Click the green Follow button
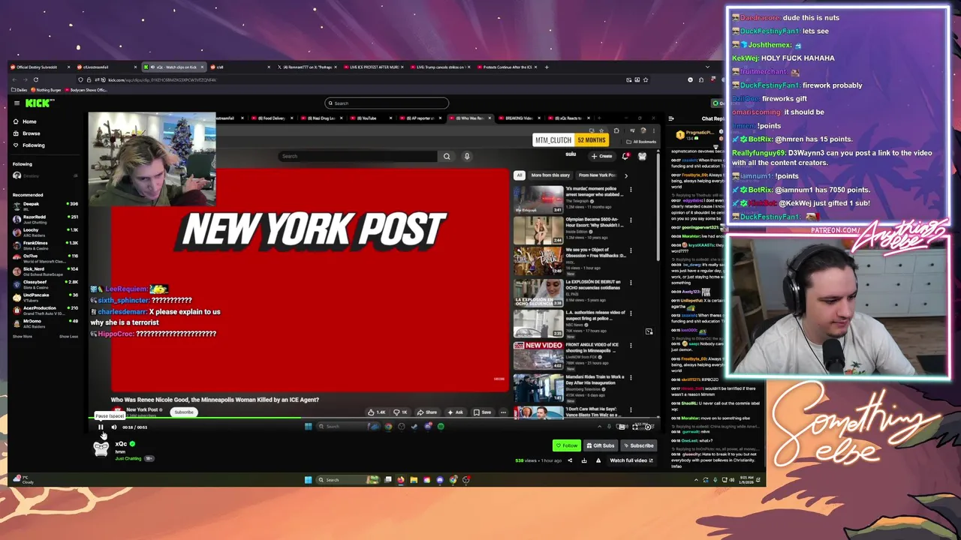 pyautogui.click(x=567, y=445)
